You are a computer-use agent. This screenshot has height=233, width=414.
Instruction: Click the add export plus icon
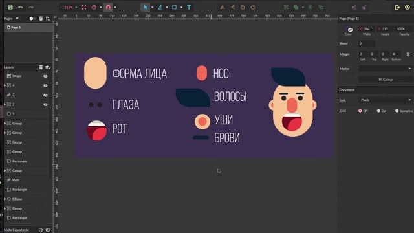click(48, 230)
